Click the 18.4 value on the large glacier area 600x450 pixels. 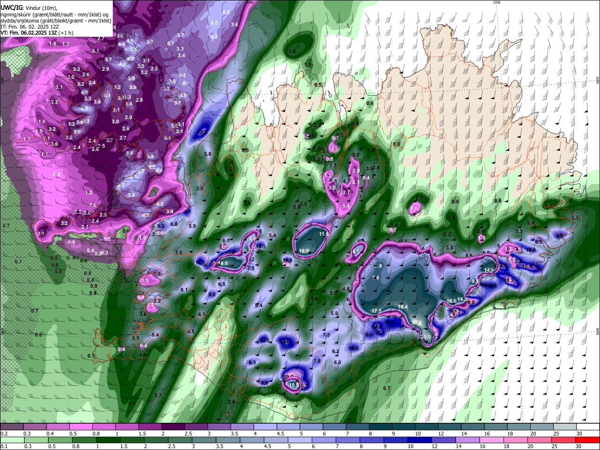click(403, 307)
